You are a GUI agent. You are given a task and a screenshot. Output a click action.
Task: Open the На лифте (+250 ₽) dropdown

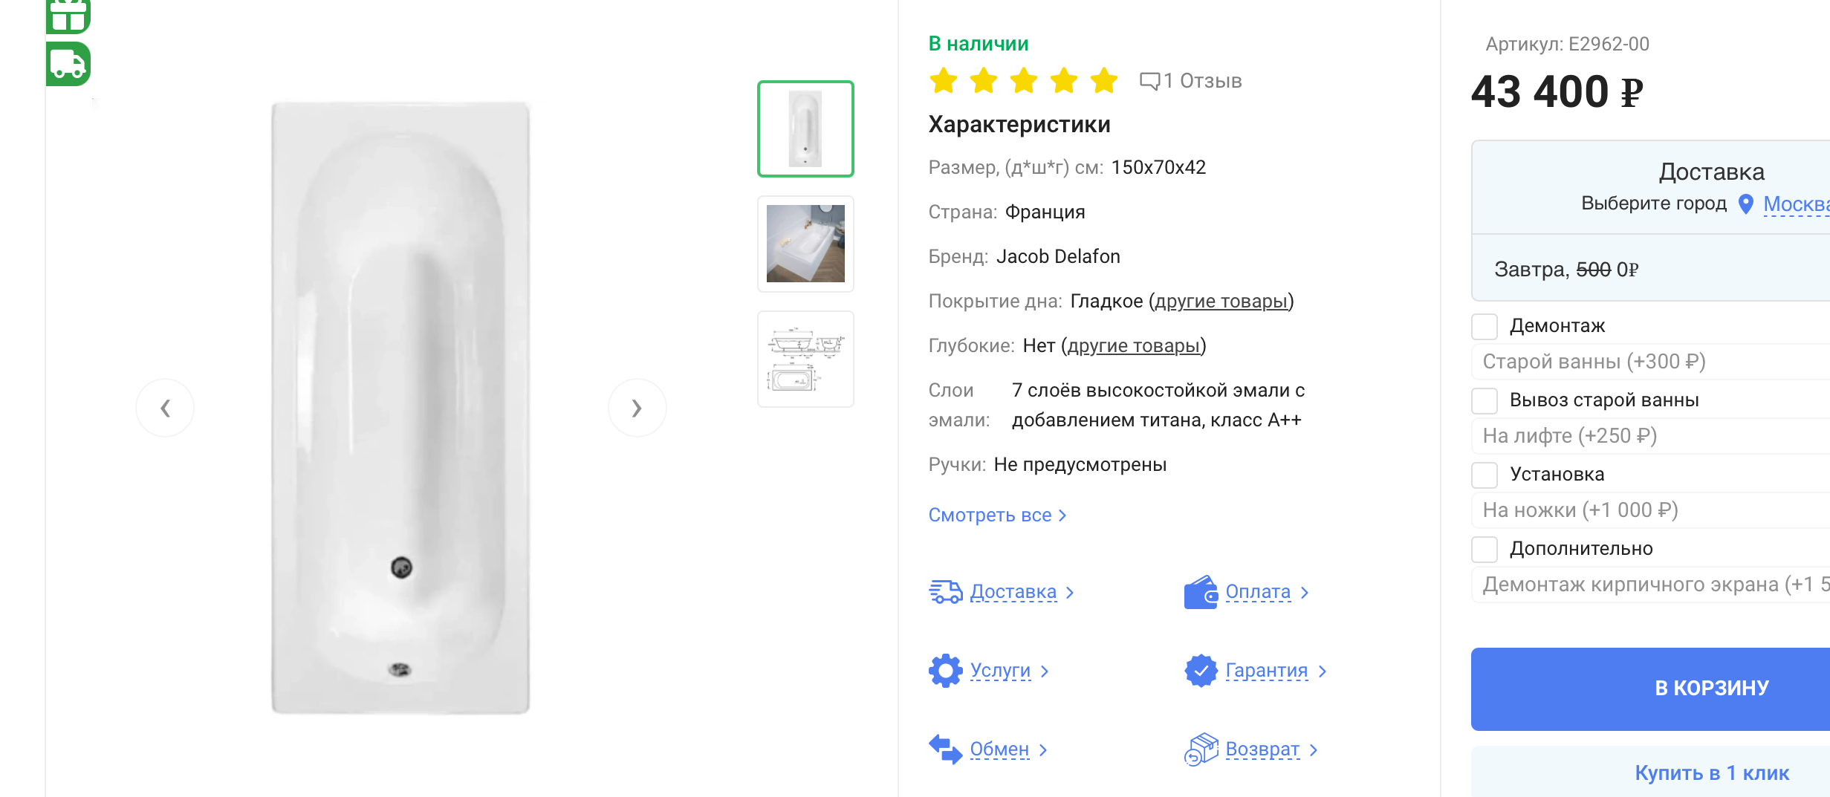[1649, 436]
